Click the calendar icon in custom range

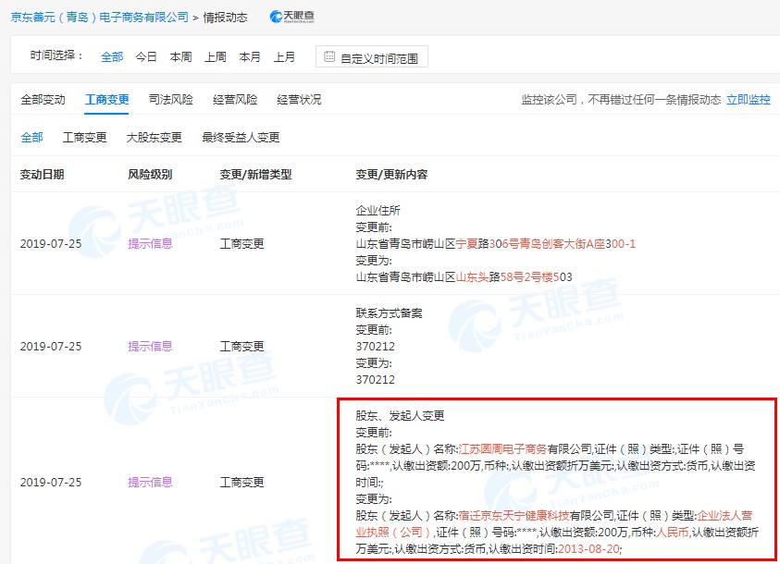click(x=329, y=56)
